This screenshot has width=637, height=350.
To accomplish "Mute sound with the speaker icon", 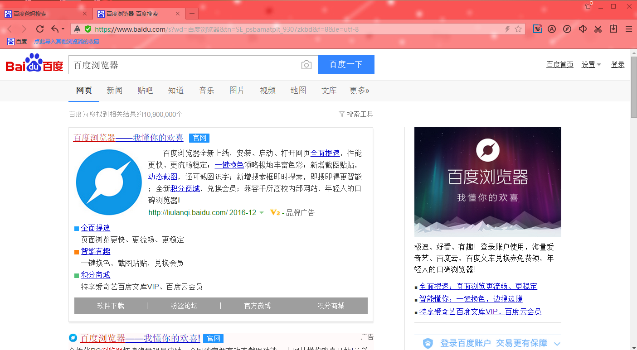I will (583, 29).
